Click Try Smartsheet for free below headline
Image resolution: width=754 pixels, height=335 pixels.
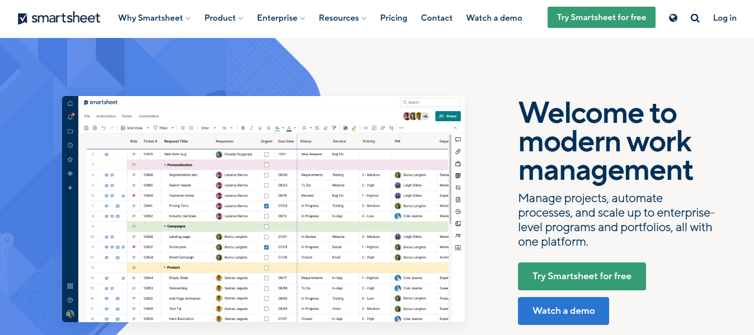coord(582,276)
